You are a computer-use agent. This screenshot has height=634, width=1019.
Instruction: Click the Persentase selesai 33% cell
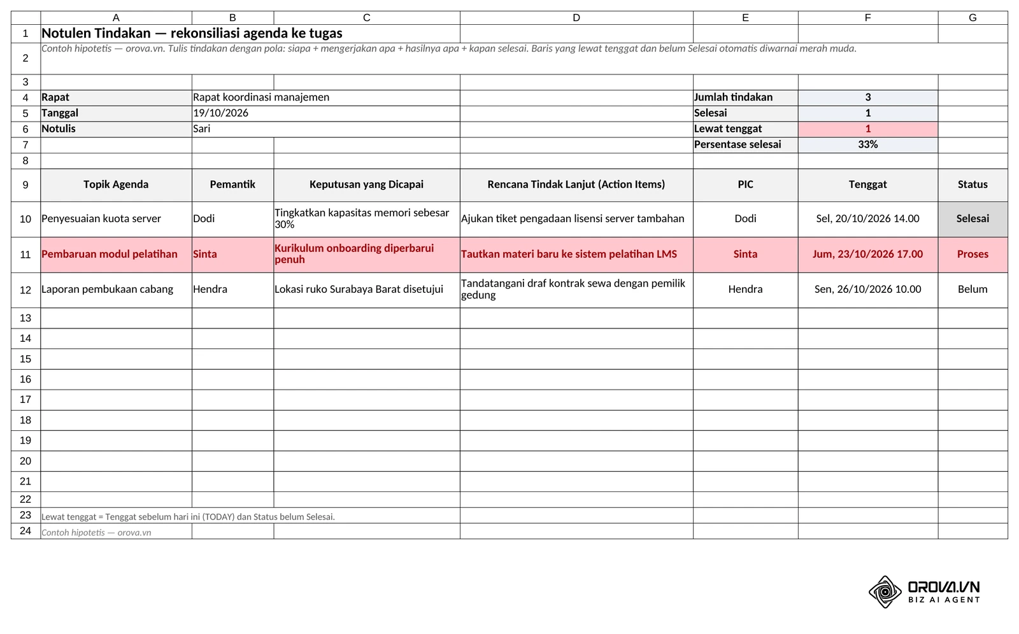[867, 144]
